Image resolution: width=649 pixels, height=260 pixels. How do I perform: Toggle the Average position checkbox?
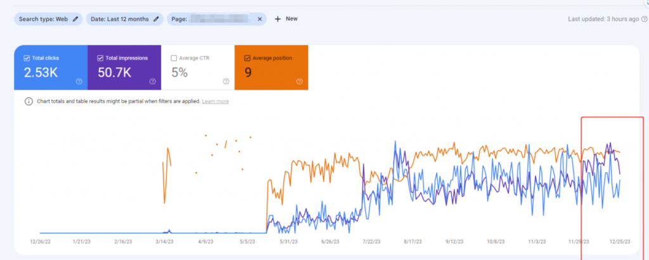(247, 58)
